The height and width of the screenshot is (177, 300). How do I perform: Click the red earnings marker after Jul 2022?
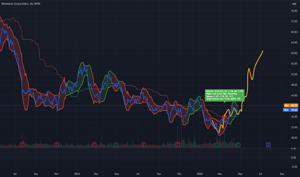[x=22, y=145]
